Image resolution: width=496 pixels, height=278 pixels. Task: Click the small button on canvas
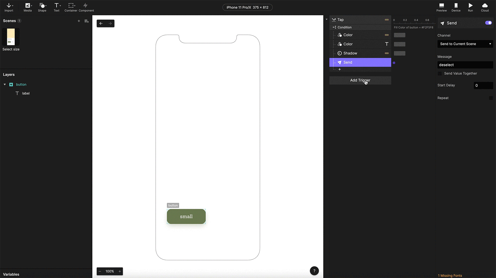(x=186, y=216)
